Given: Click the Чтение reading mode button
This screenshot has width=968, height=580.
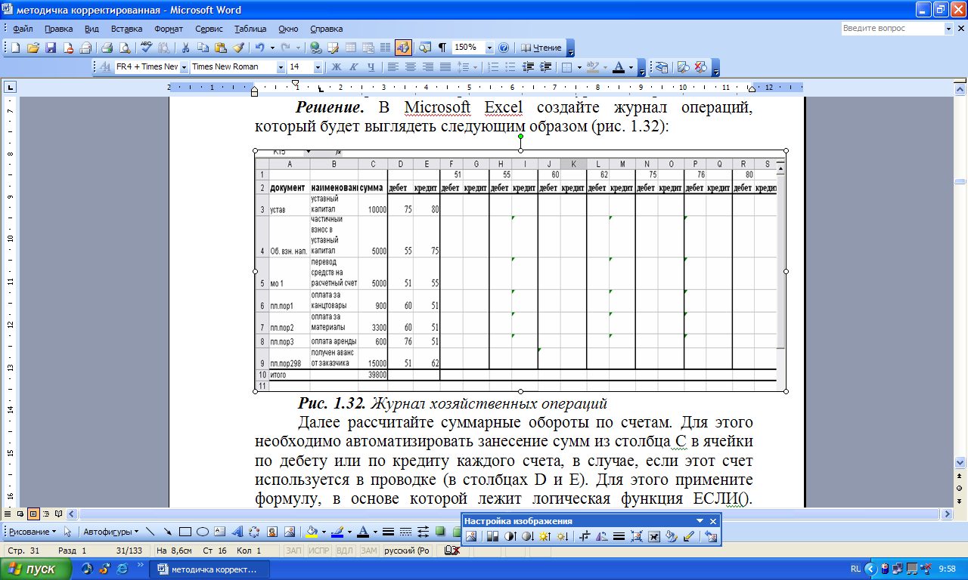Looking at the screenshot, I should [542, 48].
